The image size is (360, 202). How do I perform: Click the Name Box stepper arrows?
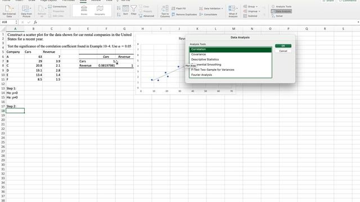16,22
